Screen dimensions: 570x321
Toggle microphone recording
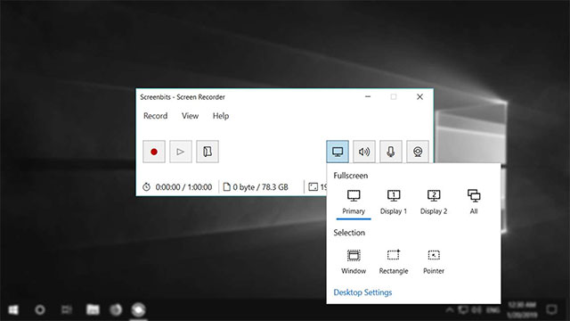coord(391,152)
